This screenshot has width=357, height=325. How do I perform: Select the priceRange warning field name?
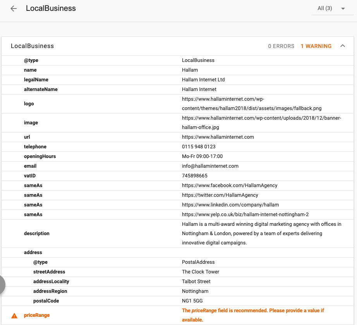coord(37,315)
